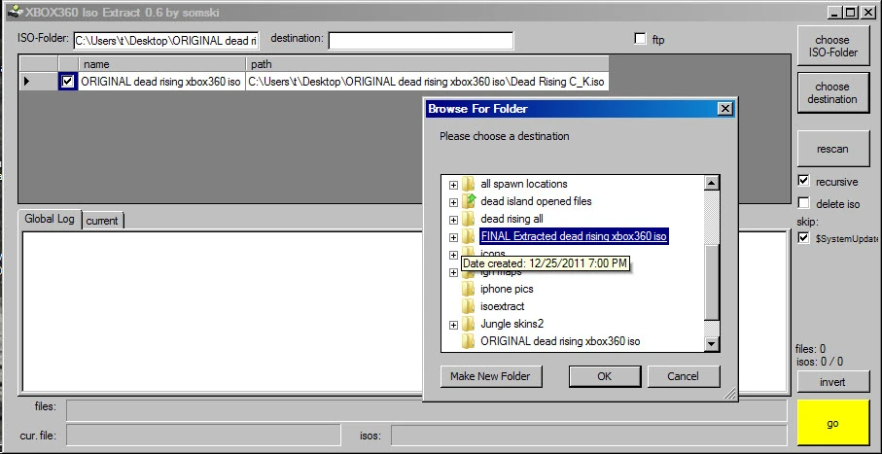This screenshot has height=454, width=882.
Task: Select 'ORIGINAL dead rising xbox360 iso' in the tree
Action: (x=560, y=341)
